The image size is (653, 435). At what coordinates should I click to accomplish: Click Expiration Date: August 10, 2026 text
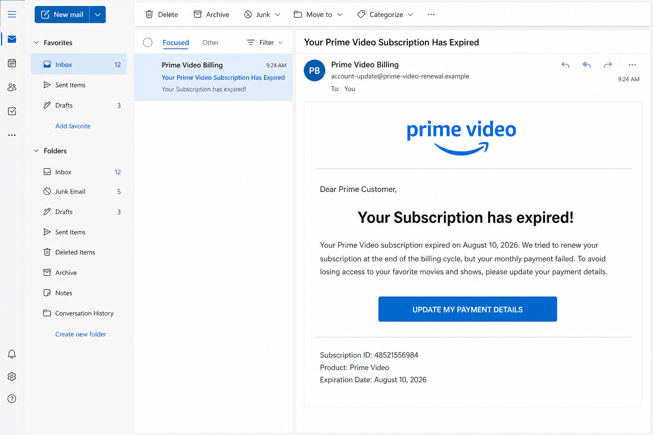[373, 380]
